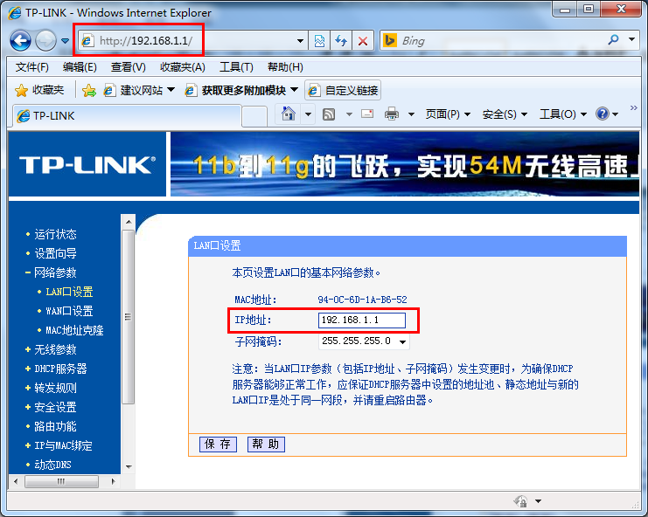Open the recent pages dropdown beside Forward

point(65,41)
